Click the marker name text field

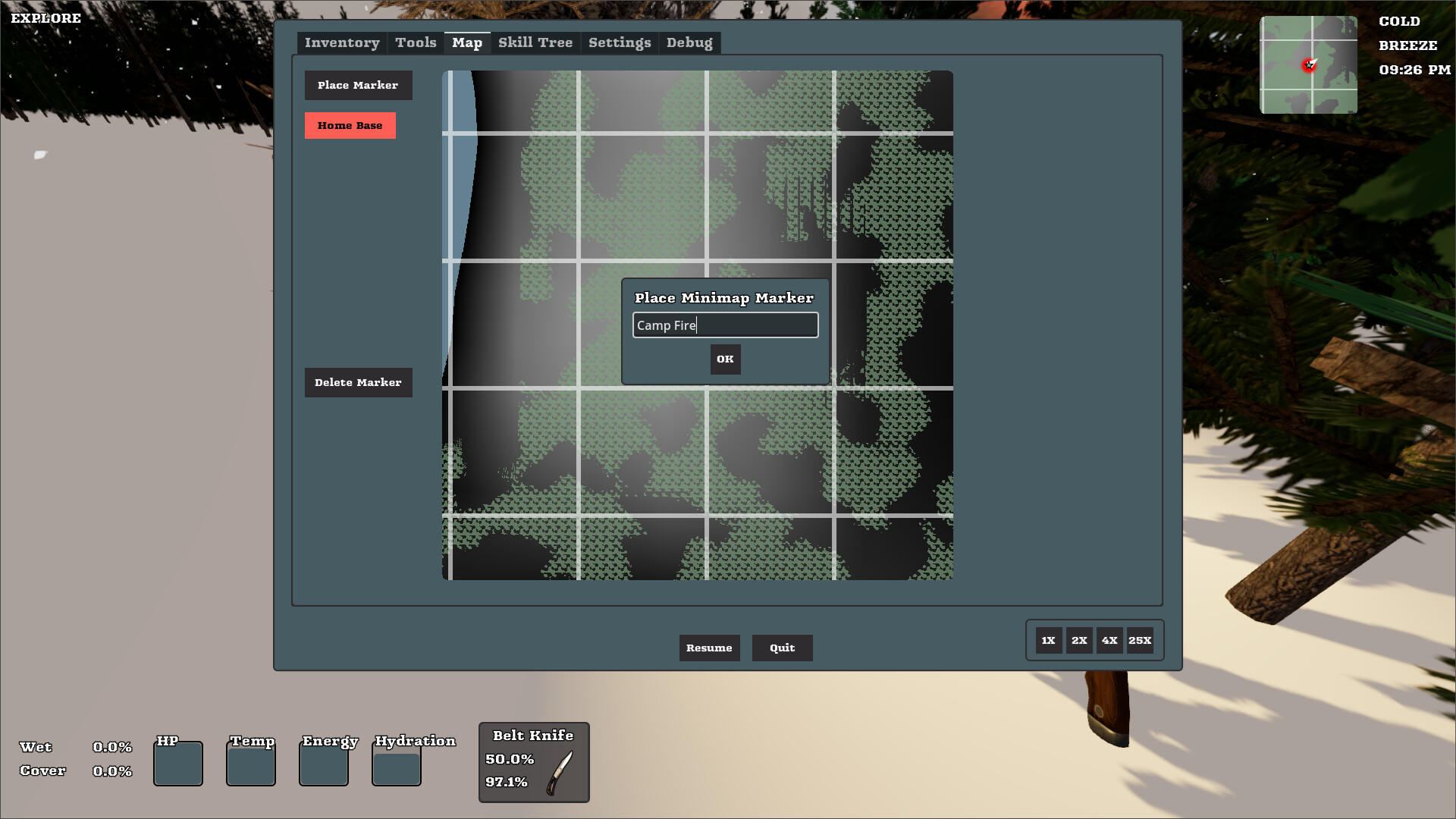pyautogui.click(x=725, y=325)
